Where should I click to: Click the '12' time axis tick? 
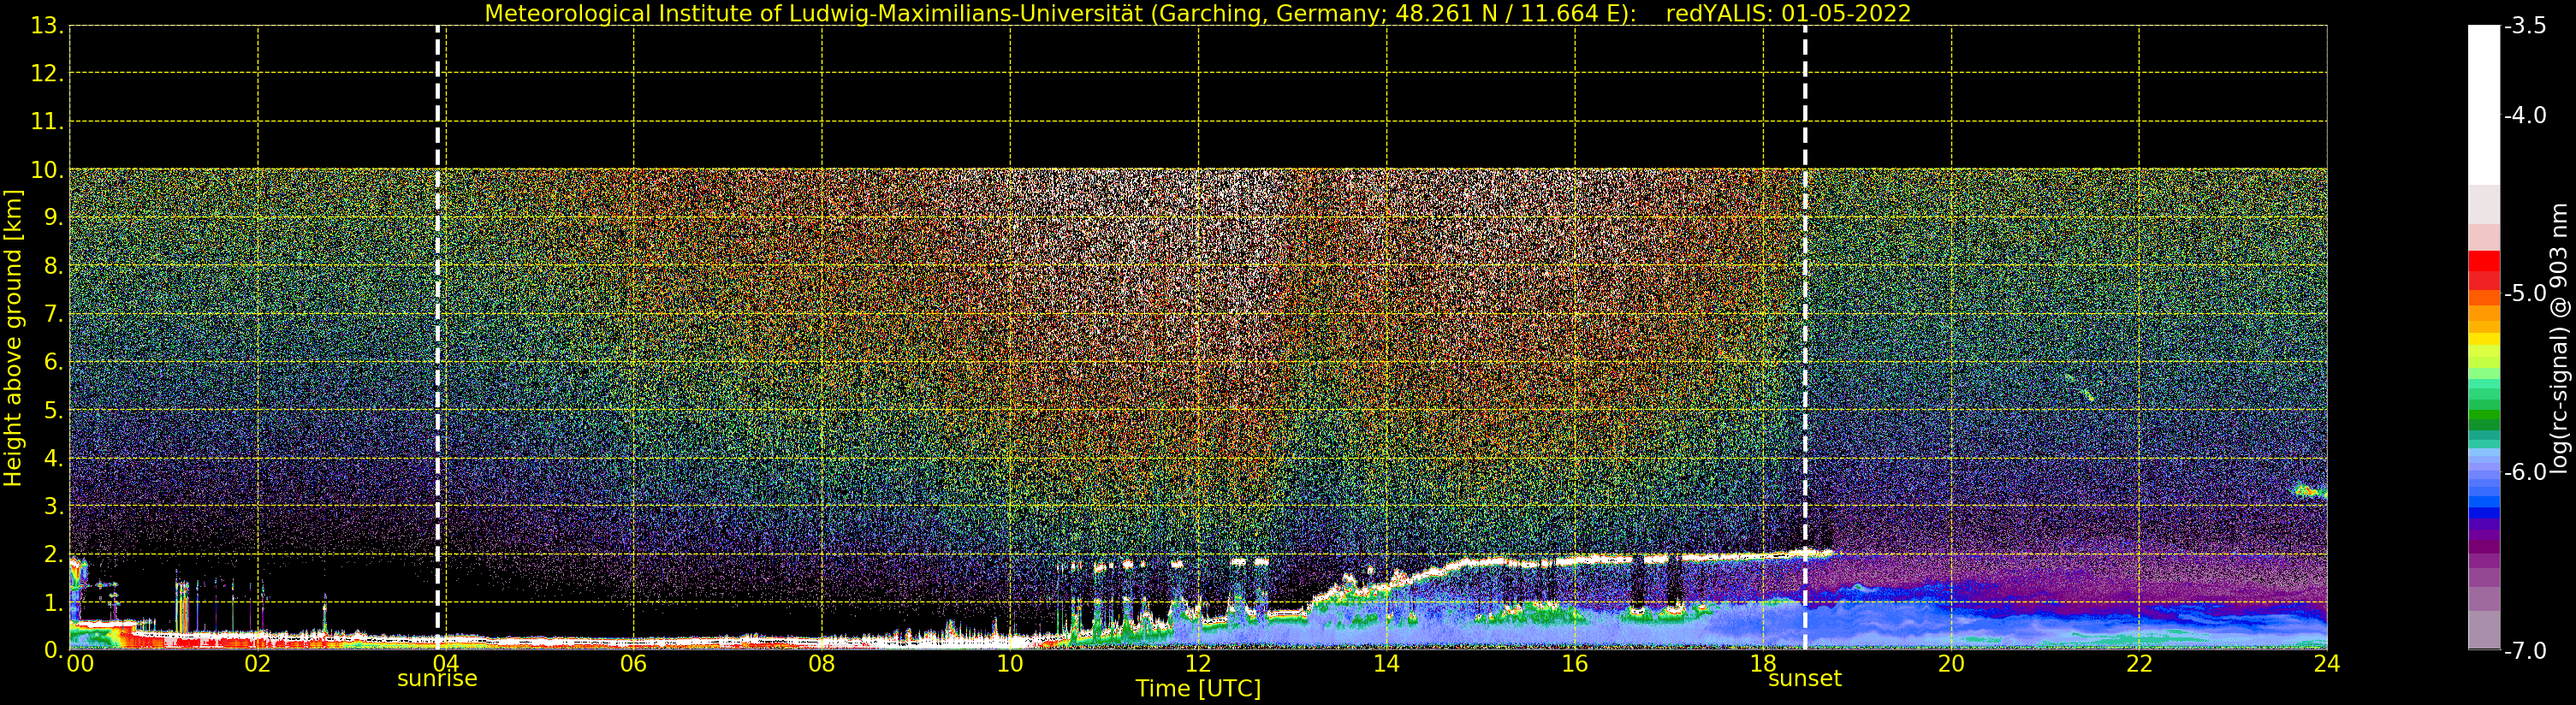pos(1198,664)
